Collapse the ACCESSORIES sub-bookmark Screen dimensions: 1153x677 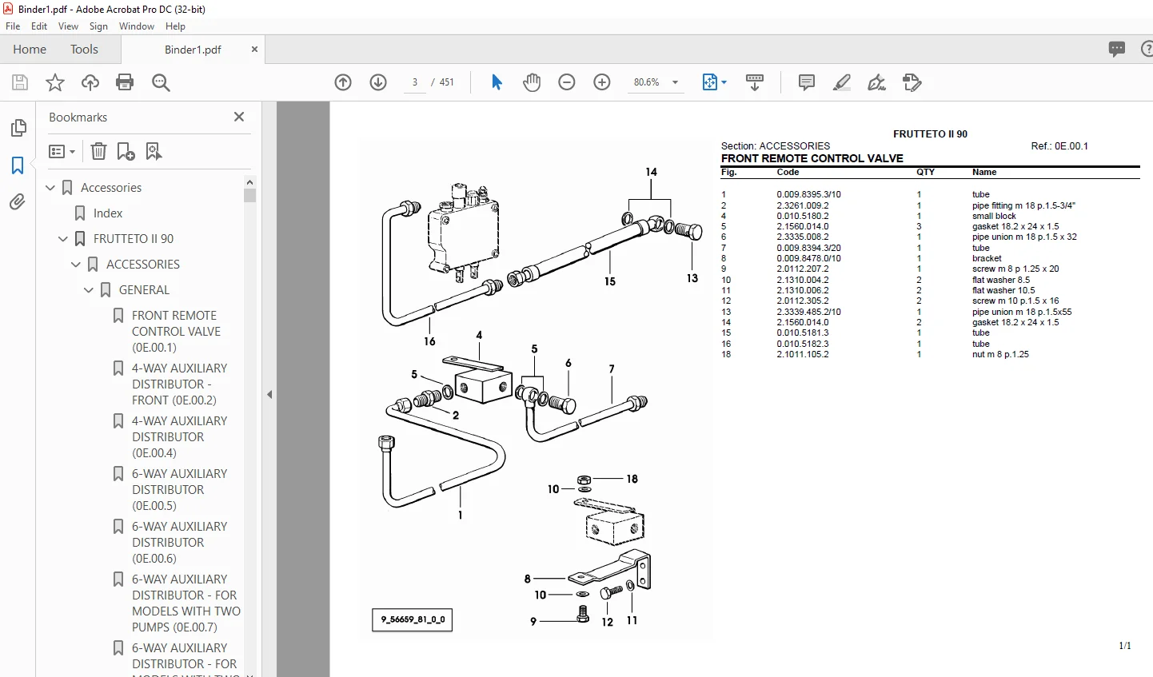click(x=76, y=265)
